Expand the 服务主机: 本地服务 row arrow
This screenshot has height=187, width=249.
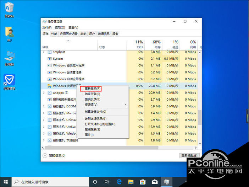click(44, 140)
